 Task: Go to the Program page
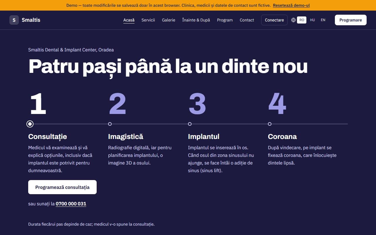[x=225, y=20]
